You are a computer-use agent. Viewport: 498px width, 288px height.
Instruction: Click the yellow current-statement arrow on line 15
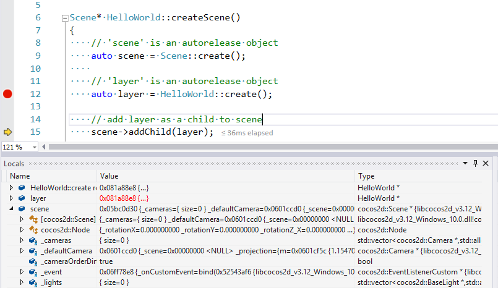coord(7,132)
